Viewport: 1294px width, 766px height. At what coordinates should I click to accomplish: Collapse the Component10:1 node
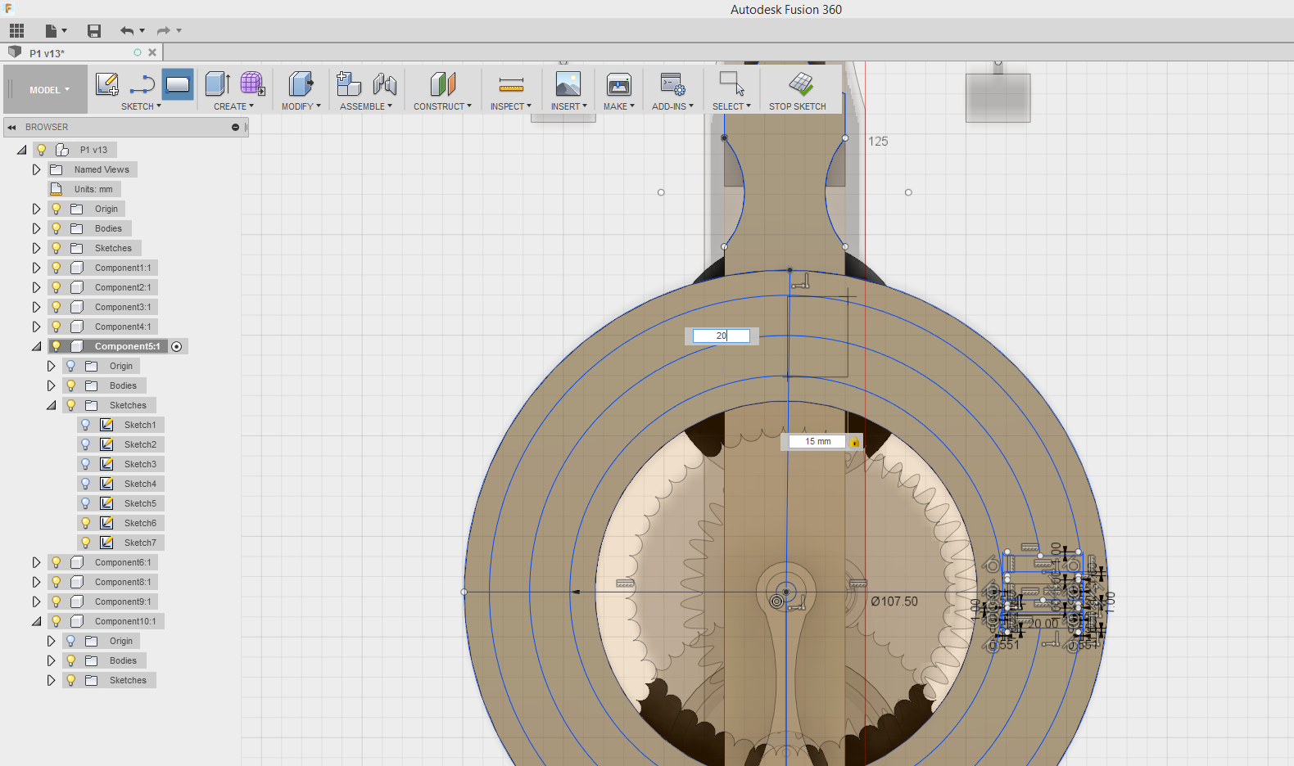click(36, 621)
